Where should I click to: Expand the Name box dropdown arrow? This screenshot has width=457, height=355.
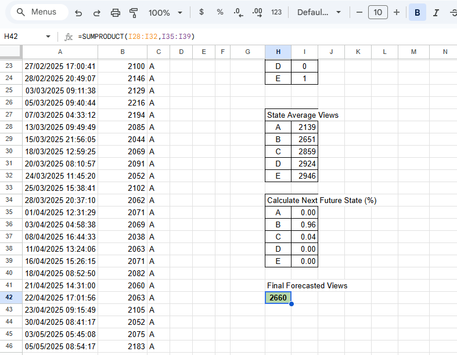tap(48, 37)
